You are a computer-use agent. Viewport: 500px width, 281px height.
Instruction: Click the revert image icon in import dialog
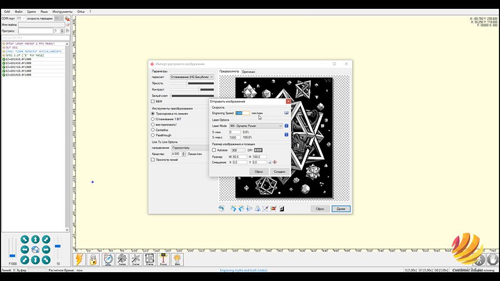(x=221, y=209)
